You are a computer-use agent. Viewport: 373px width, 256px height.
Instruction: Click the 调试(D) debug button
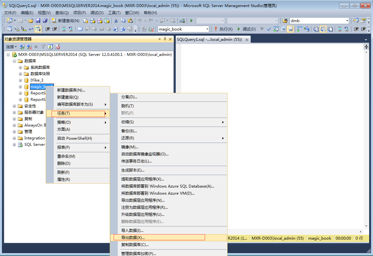tap(247, 29)
